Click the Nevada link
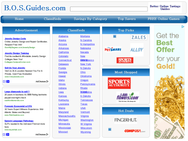 tap(84, 52)
